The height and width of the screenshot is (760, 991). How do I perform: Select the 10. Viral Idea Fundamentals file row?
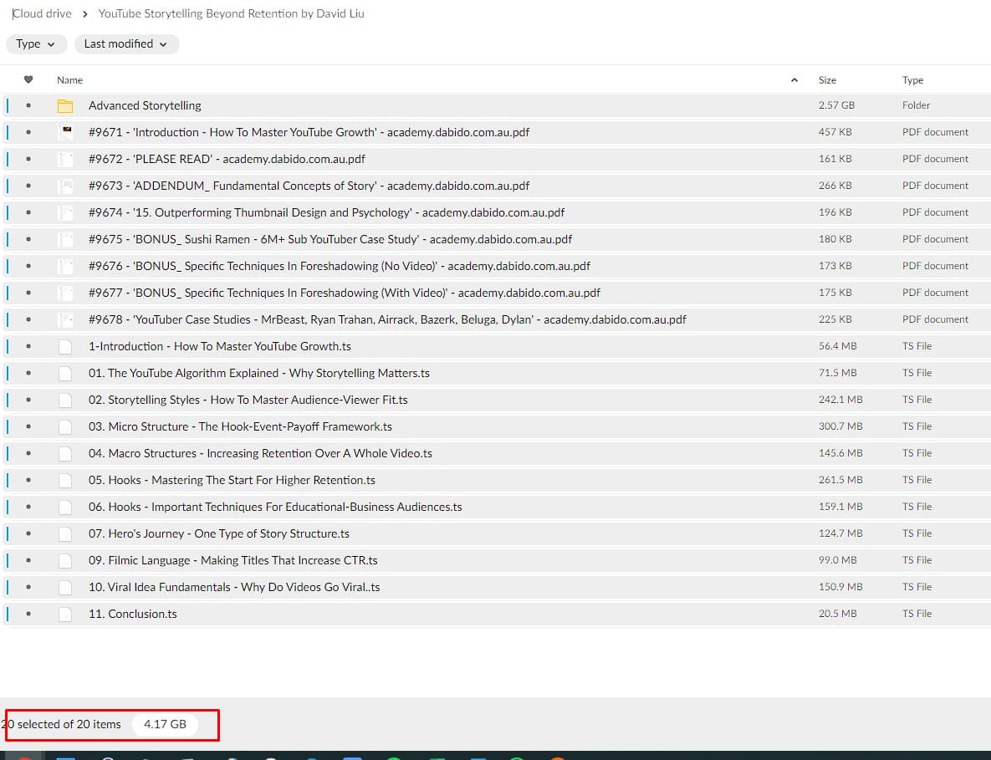[x=234, y=587]
